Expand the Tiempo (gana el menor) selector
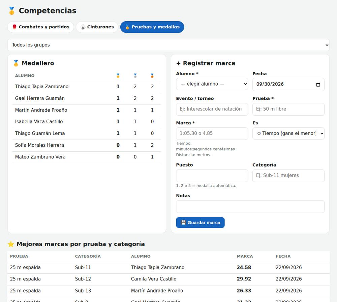The width and height of the screenshot is (337, 302). click(x=288, y=133)
